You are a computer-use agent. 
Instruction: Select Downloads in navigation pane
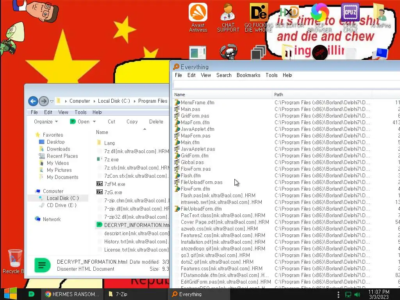point(59,149)
